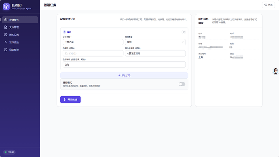Delete company 1 with the trash icon
Screen dimensions: 279x157
(184, 32)
